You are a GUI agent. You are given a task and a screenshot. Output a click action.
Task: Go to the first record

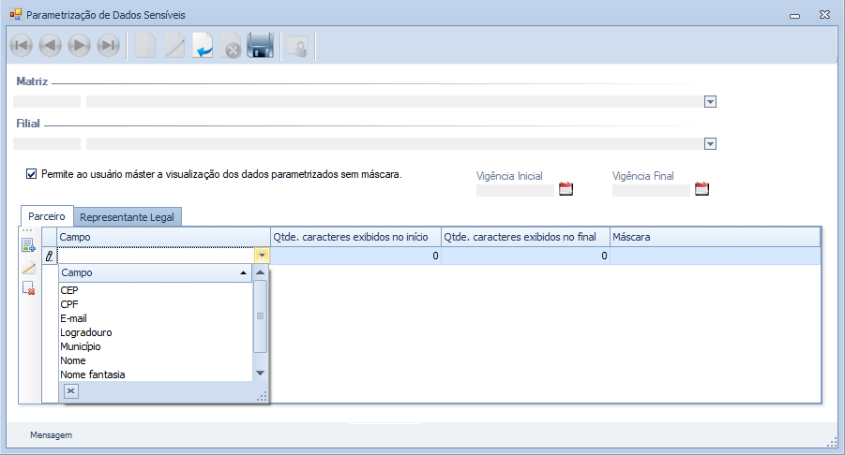(22, 45)
